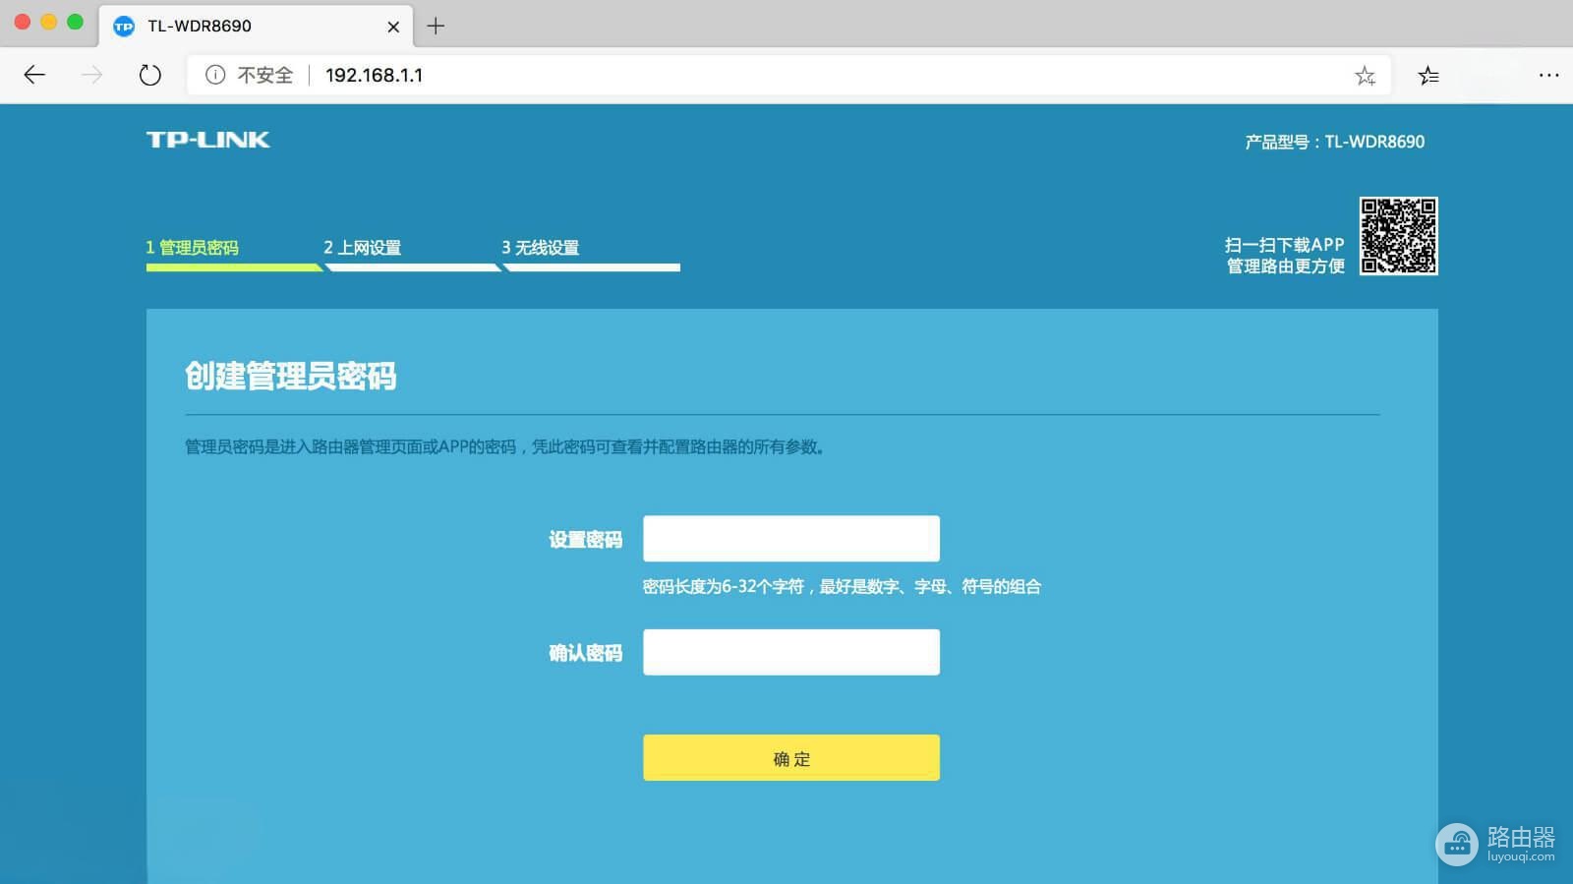Screen dimensions: 1573x884
Task: Click the 管理员密码是进入路由器 description text
Action: (506, 446)
